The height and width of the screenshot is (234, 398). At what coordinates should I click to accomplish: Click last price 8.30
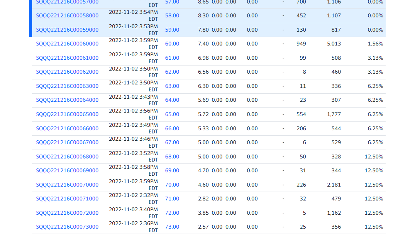click(203, 16)
